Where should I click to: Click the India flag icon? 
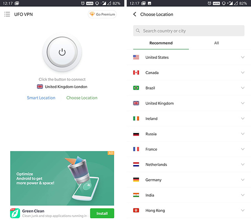[136, 195]
